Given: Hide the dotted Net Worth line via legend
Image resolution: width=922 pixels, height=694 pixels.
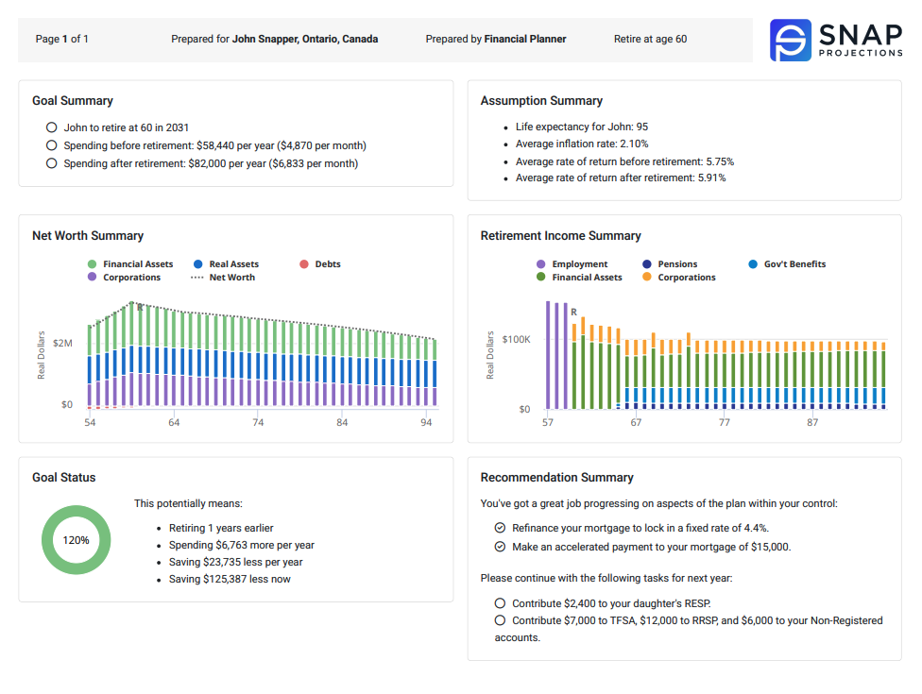Looking at the screenshot, I should click(x=198, y=277).
